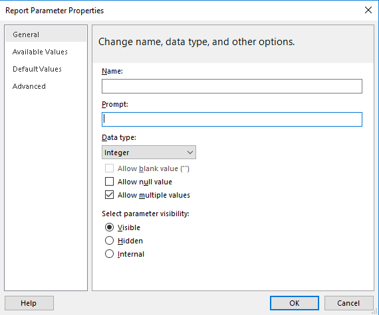This screenshot has width=379, height=315.
Task: Click into the Name text field
Action: point(232,86)
